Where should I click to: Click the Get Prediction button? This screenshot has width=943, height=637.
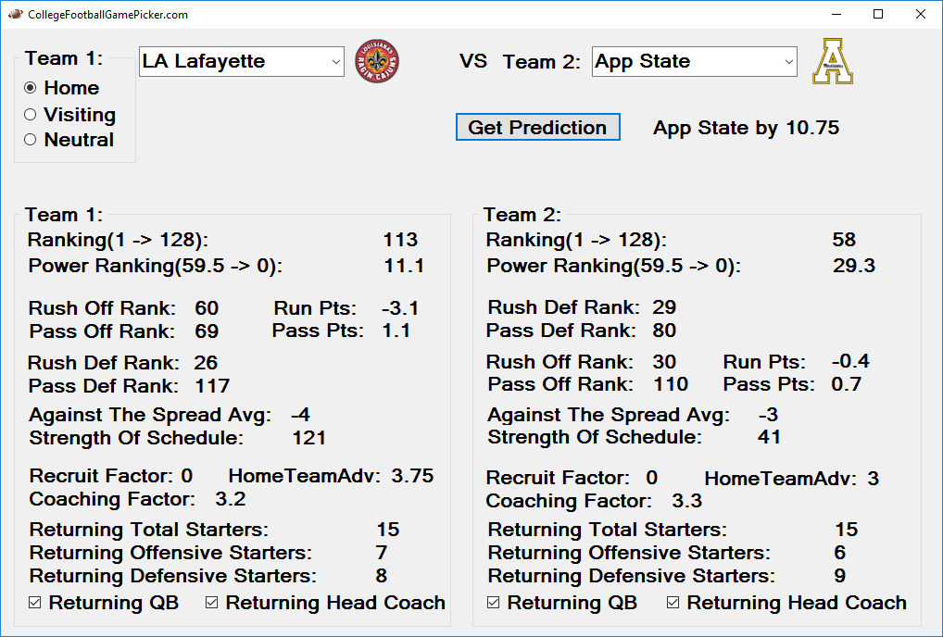coord(537,127)
